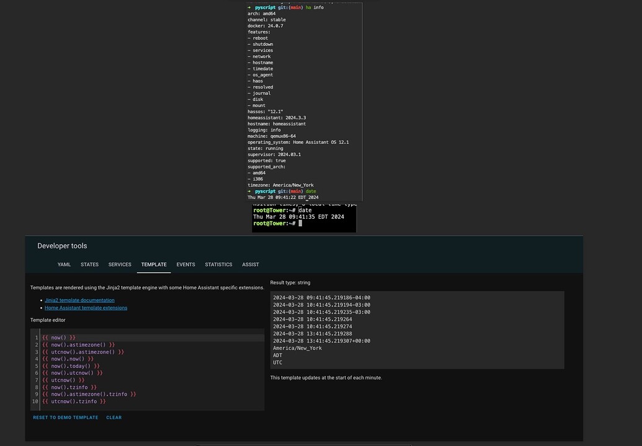Open the STATES tab

coord(89,264)
